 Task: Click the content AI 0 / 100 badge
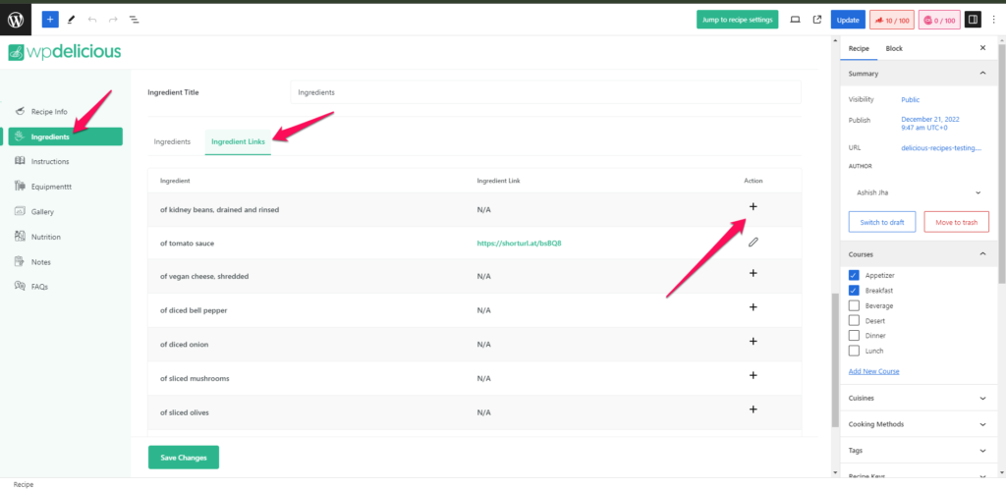(939, 20)
